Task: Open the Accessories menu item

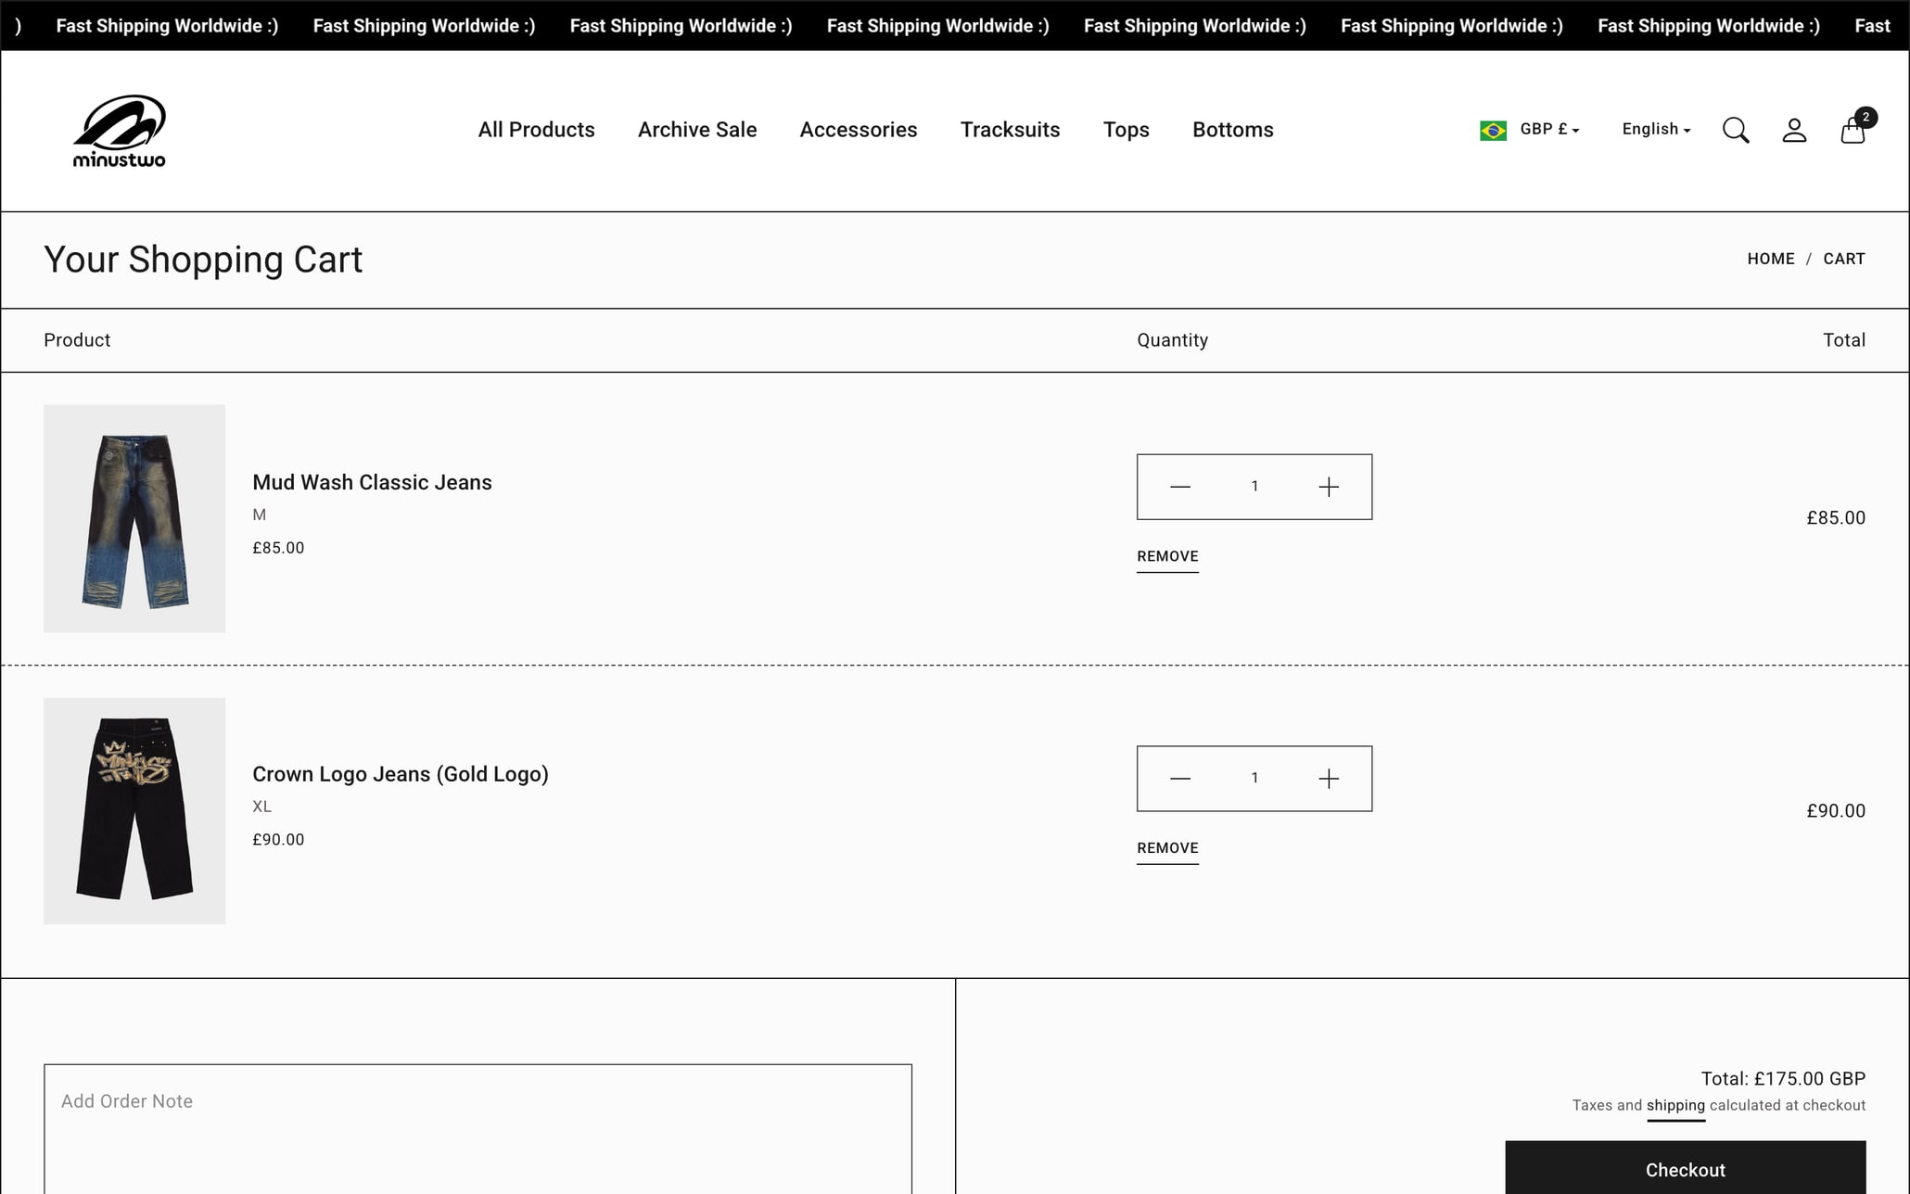Action: pyautogui.click(x=859, y=130)
